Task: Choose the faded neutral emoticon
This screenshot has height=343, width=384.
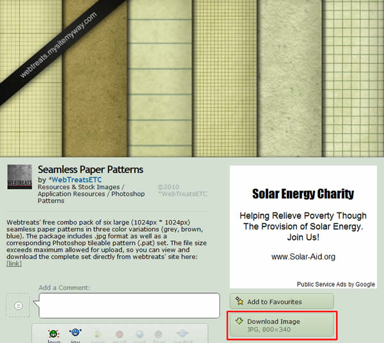Action: tap(182, 333)
